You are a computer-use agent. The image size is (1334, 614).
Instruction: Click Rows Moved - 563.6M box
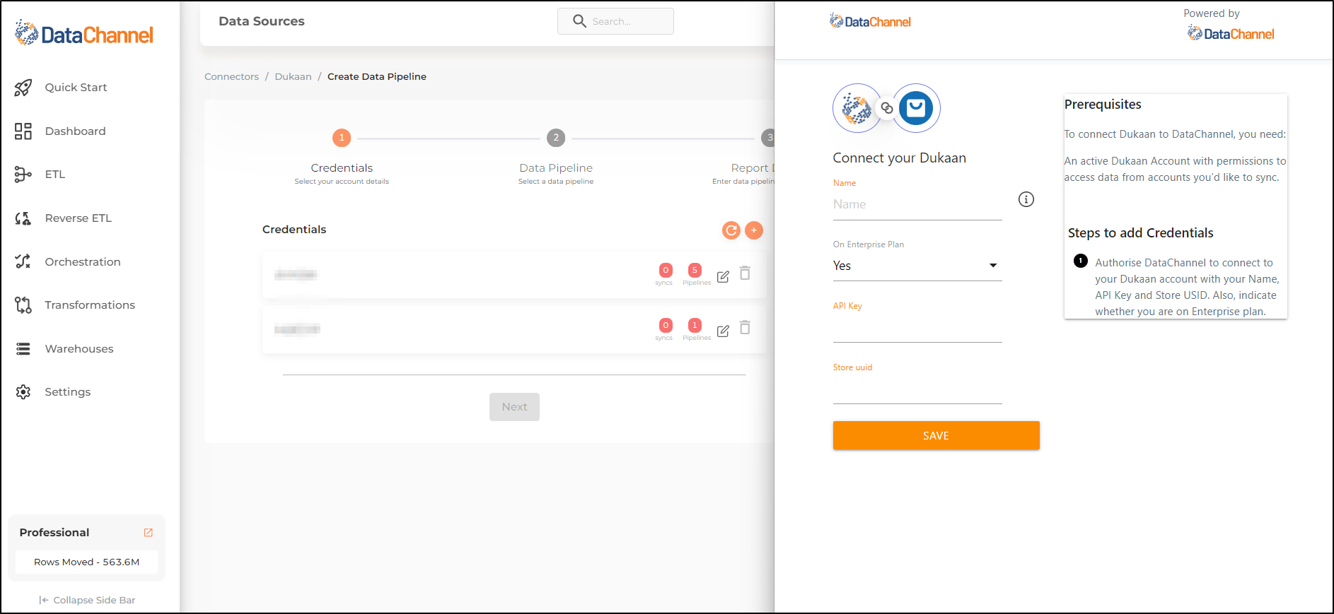[x=86, y=562]
